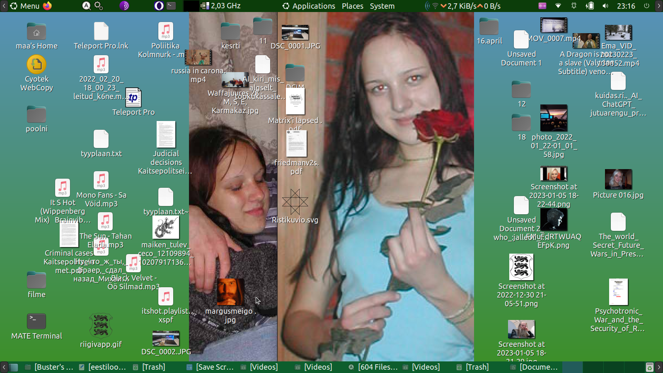Click the power/shutdown icon in top panel
Viewport: 663px width, 373px height.
pyautogui.click(x=646, y=6)
